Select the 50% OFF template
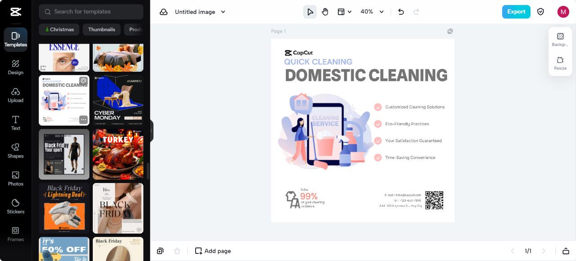The width and height of the screenshot is (576, 261). pos(64,249)
